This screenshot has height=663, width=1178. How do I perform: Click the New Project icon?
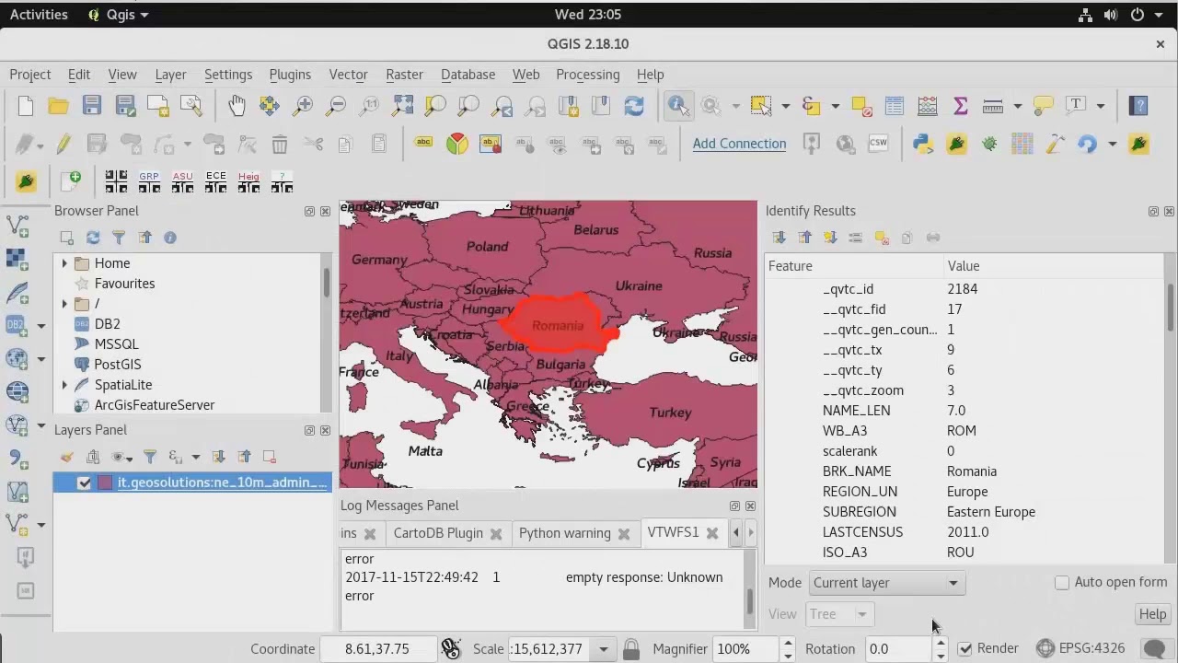pyautogui.click(x=25, y=106)
